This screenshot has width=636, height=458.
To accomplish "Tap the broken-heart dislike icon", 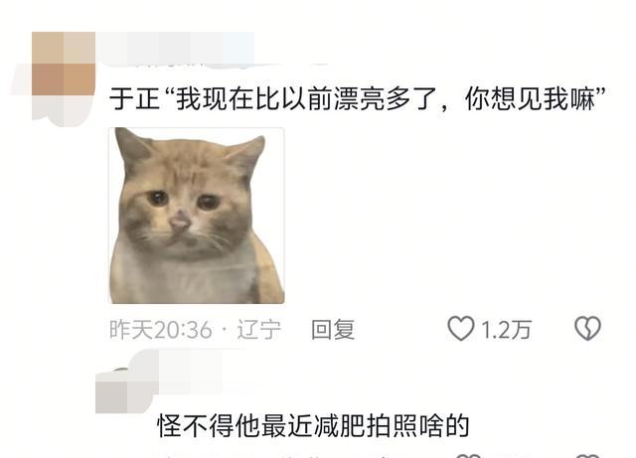I will click(x=587, y=329).
